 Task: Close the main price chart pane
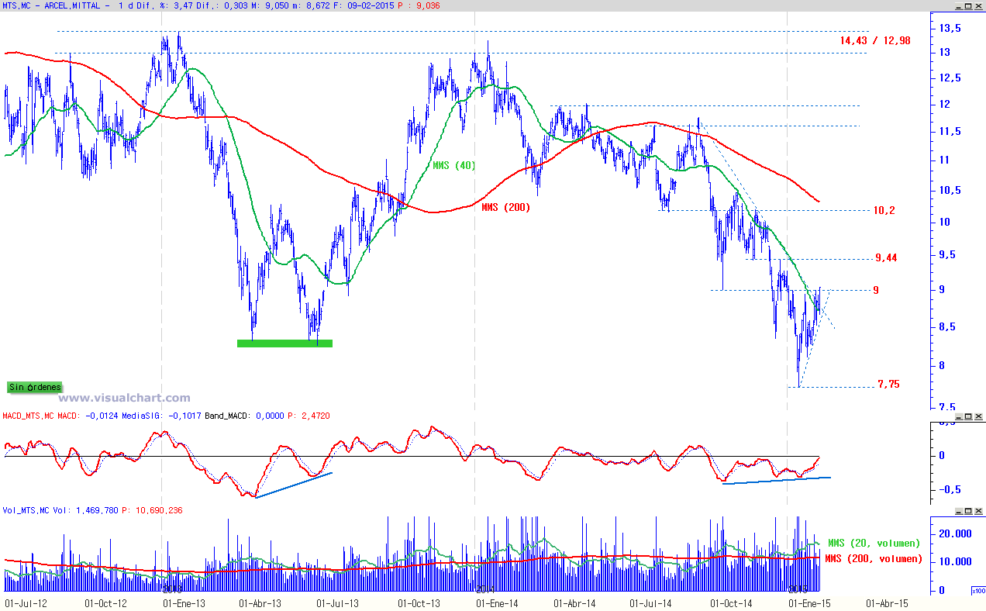point(979,5)
